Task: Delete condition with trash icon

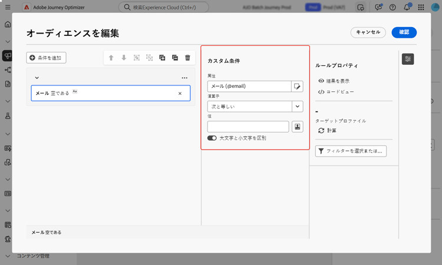Action: (188, 58)
